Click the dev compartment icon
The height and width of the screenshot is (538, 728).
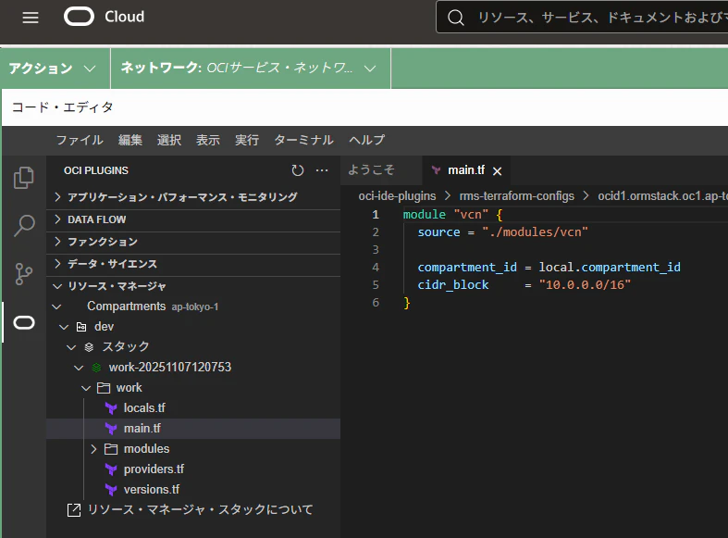pyautogui.click(x=81, y=327)
